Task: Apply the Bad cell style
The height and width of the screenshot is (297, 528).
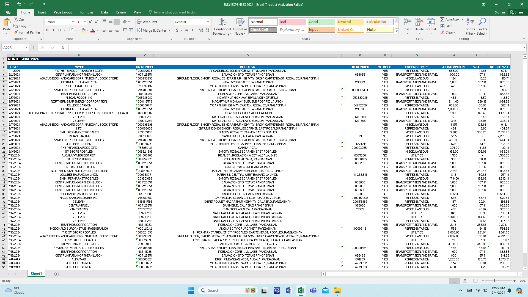Action: tap(292, 22)
